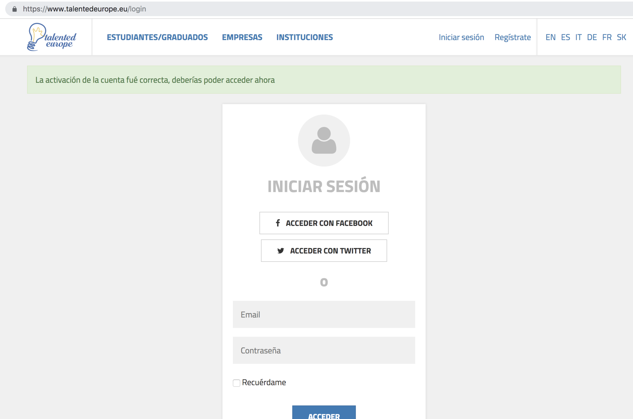
Task: Click the Twitter bird icon
Action: coord(280,250)
